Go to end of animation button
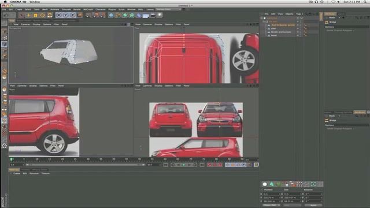 pyautogui.click(x=202, y=165)
